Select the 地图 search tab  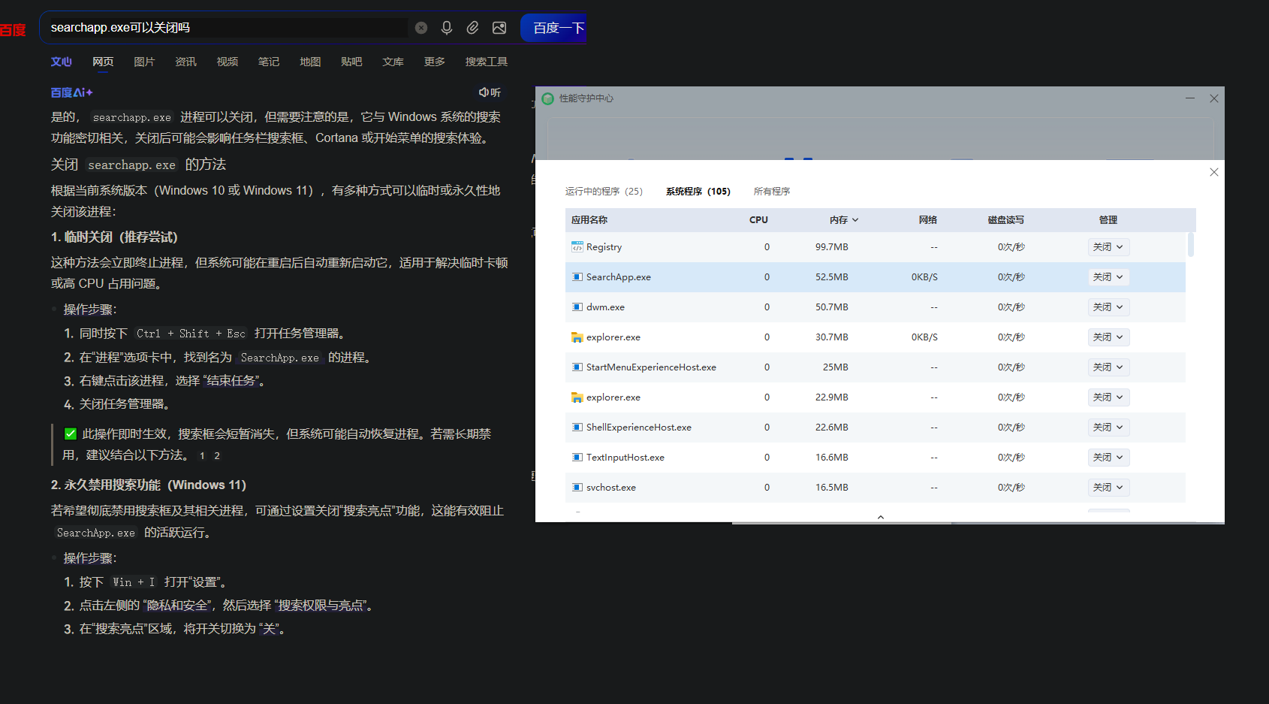tap(310, 62)
